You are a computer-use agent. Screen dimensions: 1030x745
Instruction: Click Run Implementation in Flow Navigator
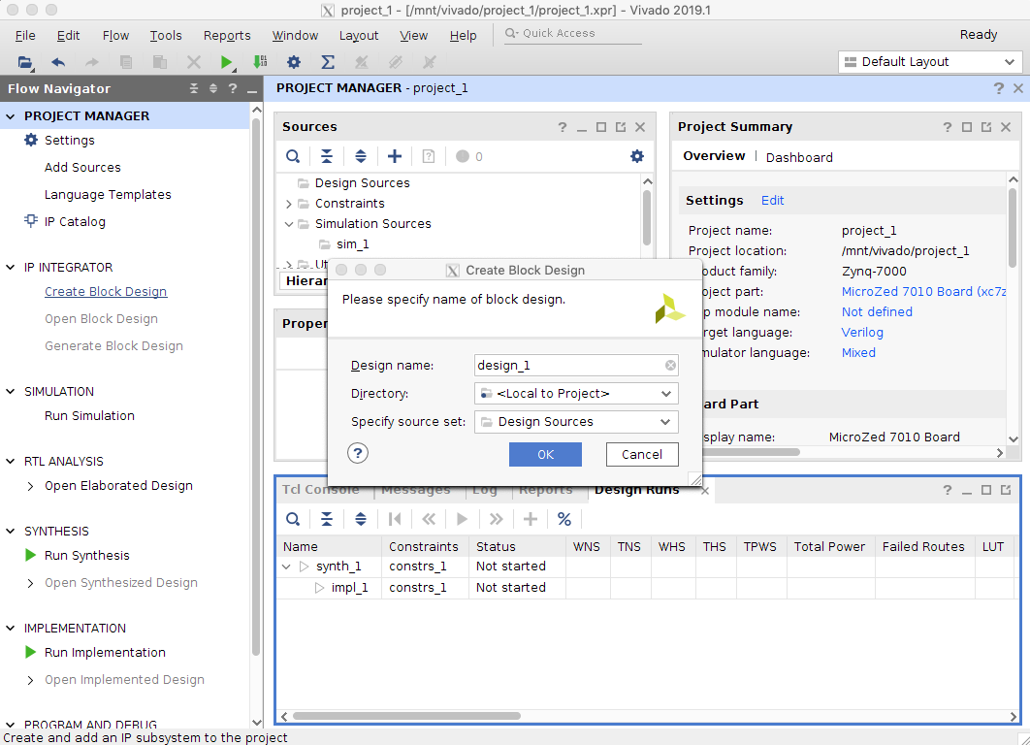click(x=105, y=653)
